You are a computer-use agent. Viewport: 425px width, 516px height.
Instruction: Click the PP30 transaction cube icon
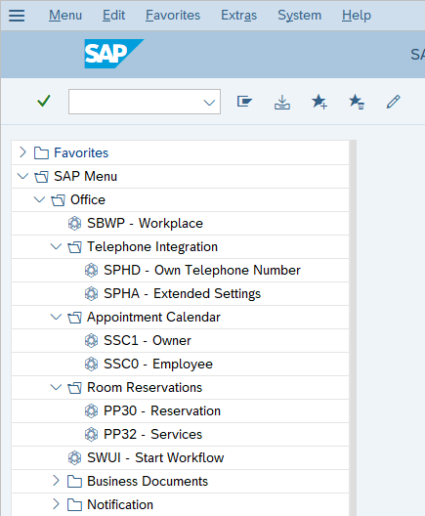[x=91, y=411]
